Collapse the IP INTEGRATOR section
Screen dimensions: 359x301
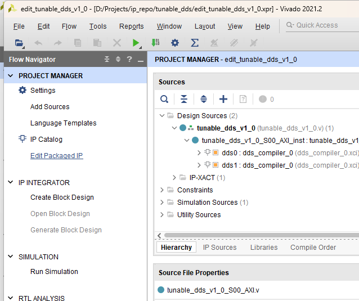click(11, 182)
